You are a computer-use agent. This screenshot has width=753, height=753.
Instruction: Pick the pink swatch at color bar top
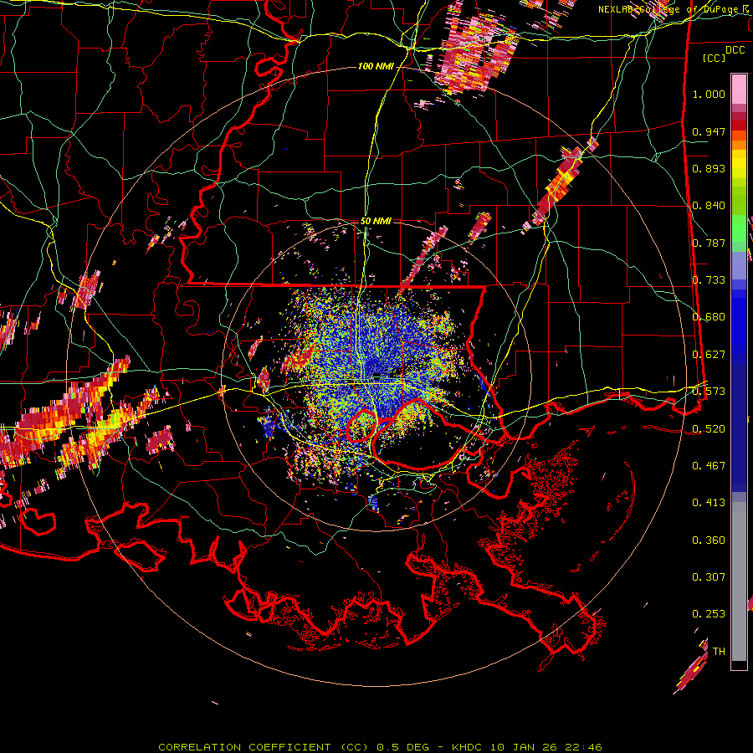click(x=739, y=89)
